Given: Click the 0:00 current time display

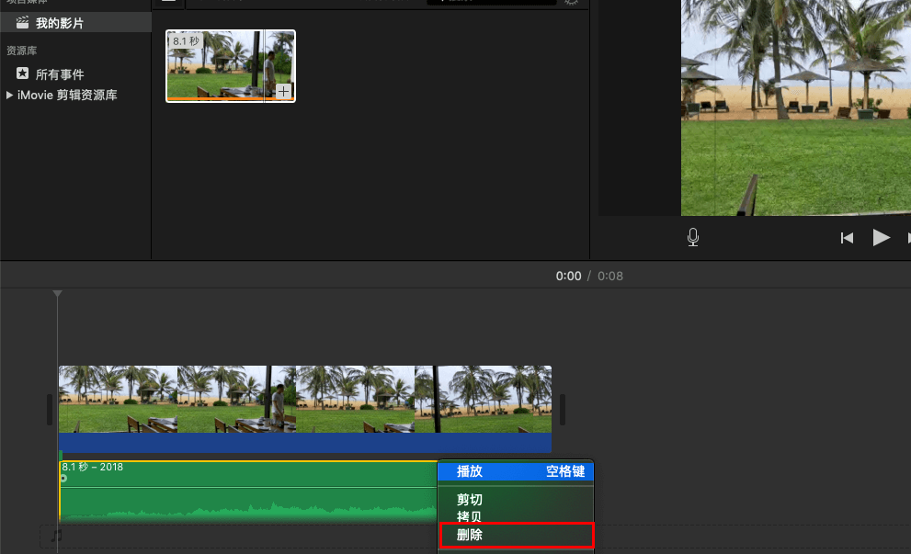Looking at the screenshot, I should [x=568, y=276].
